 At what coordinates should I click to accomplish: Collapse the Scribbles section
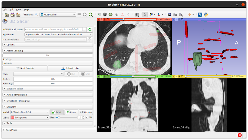[x=48, y=107]
